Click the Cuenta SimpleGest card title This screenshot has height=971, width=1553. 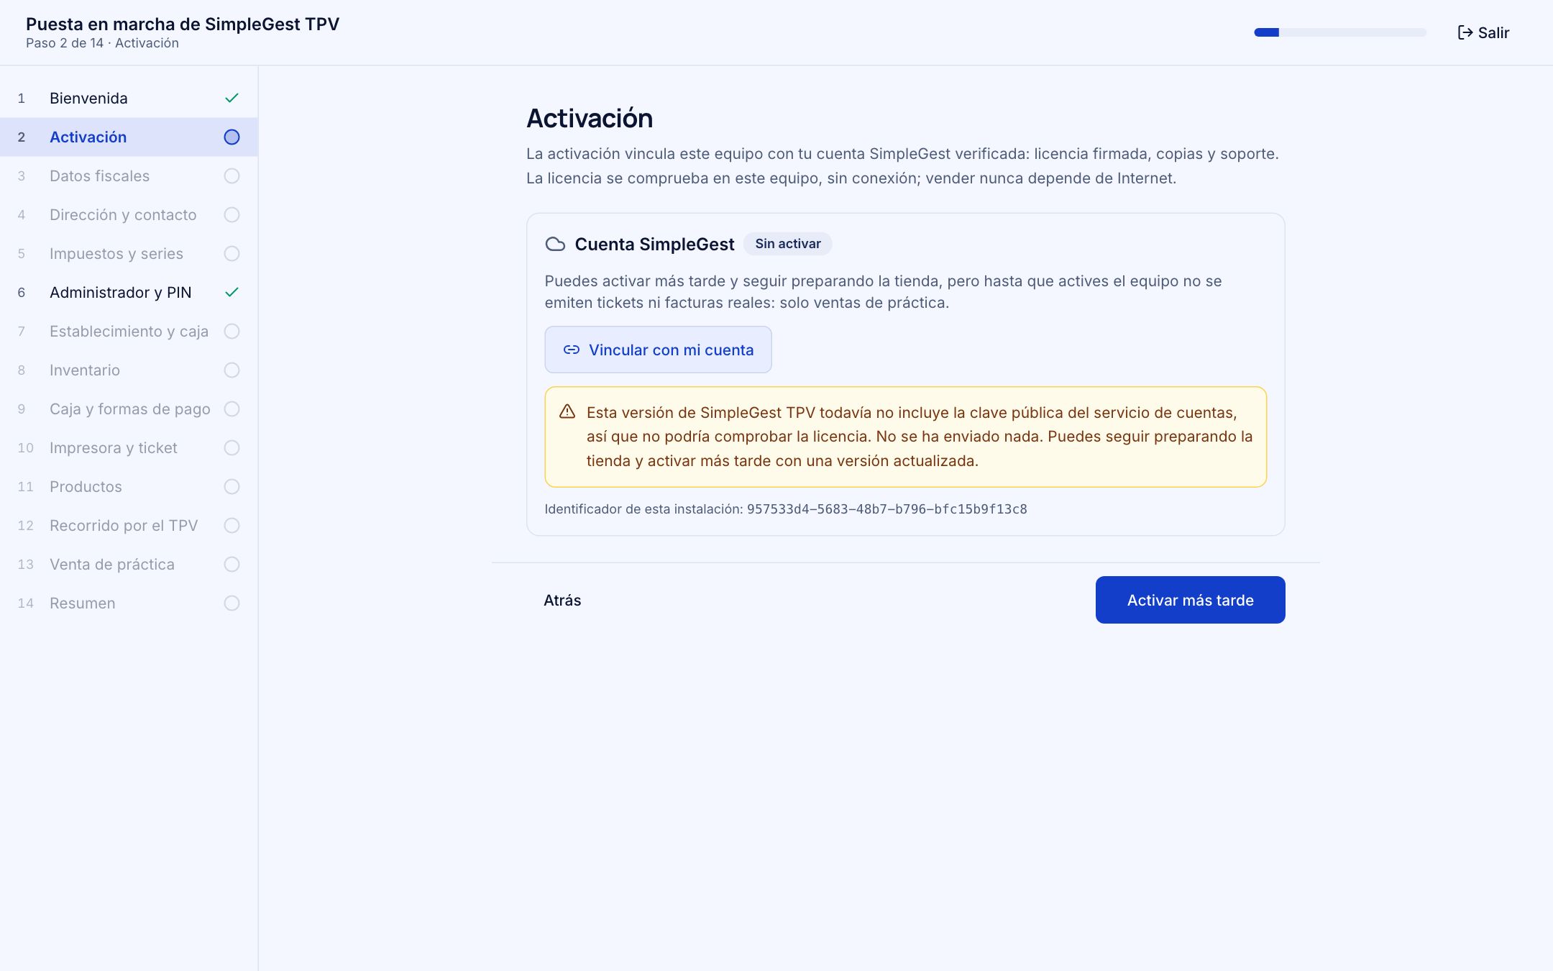tap(654, 245)
